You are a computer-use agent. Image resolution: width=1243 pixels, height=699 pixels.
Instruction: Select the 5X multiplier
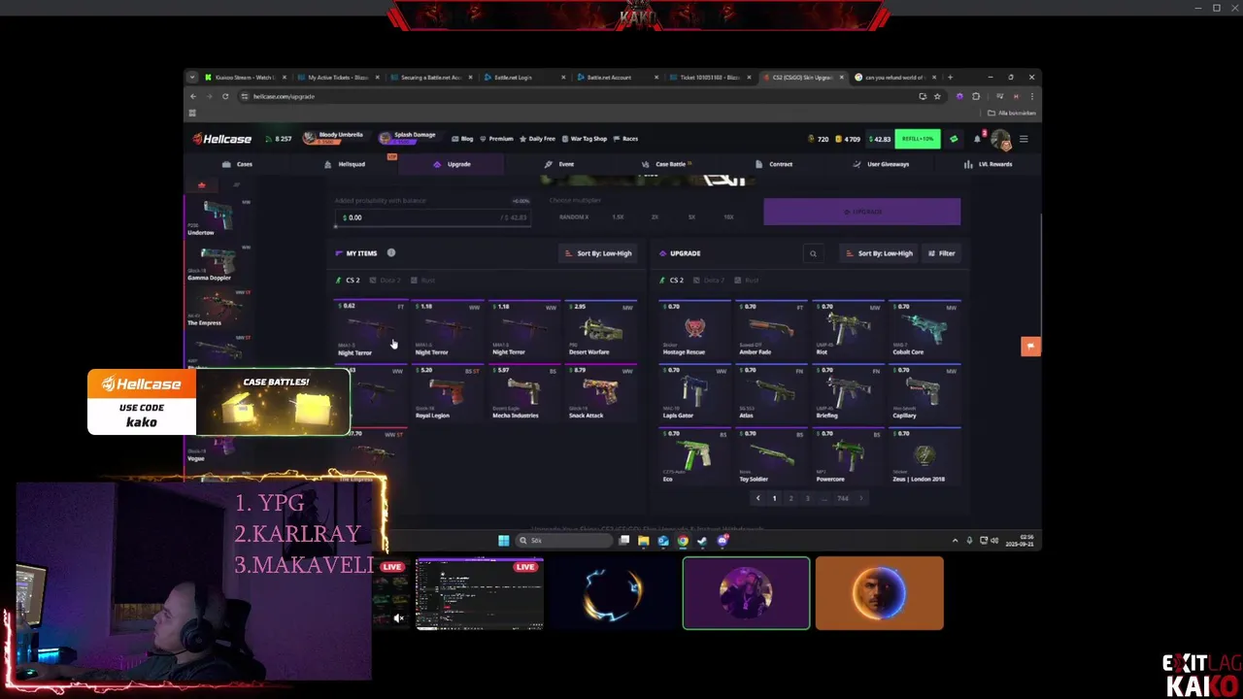coord(691,217)
